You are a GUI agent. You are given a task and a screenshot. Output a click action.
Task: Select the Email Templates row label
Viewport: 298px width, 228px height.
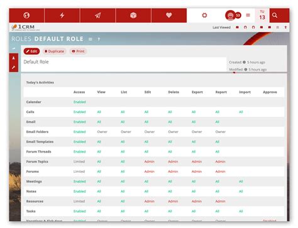40,142
